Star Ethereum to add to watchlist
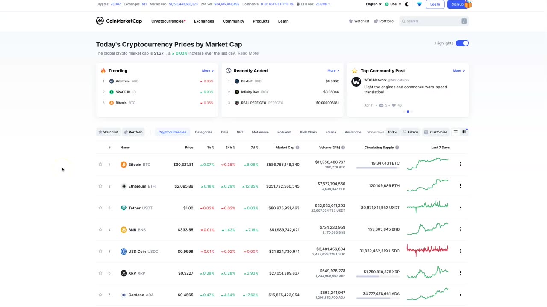The width and height of the screenshot is (547, 307). (100, 186)
